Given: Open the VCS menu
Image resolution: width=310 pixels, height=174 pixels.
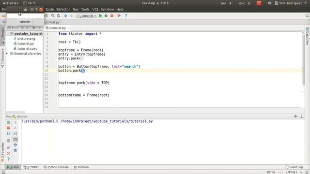Looking at the screenshot, I should tap(95, 9).
